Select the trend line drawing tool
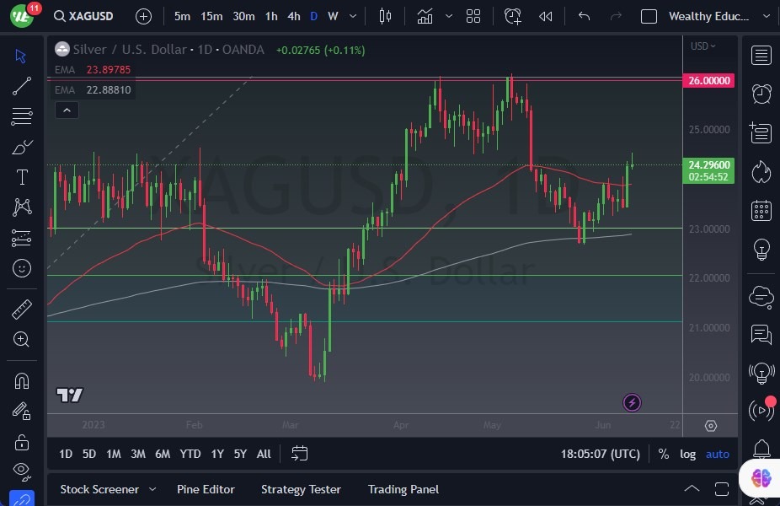Viewport: 780px width, 506px height. pyautogui.click(x=21, y=86)
